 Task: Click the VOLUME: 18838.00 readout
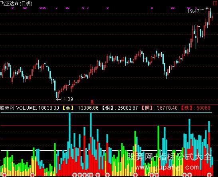(x=38, y=108)
